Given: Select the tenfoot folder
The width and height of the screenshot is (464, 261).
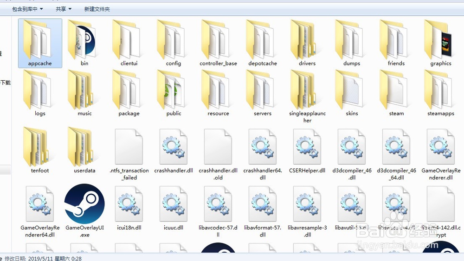Looking at the screenshot, I should tap(40, 150).
